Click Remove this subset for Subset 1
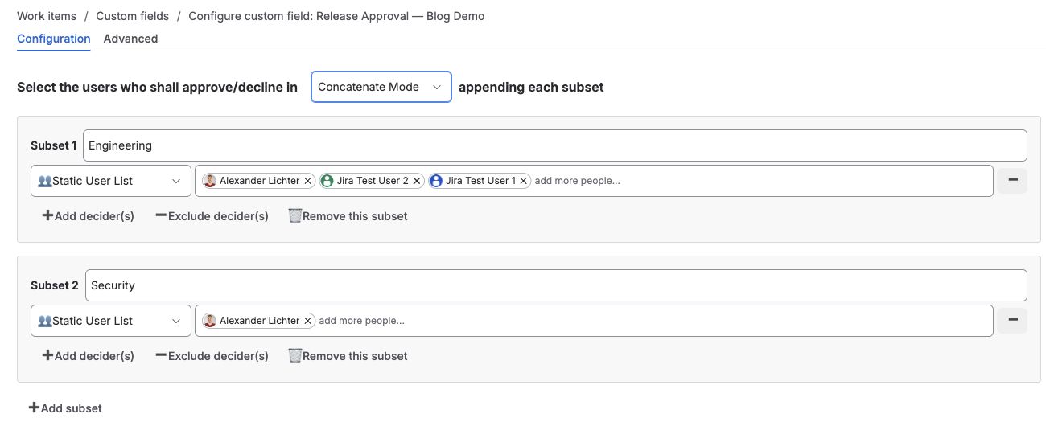Viewport: 1046px width, 422px height. coord(348,216)
